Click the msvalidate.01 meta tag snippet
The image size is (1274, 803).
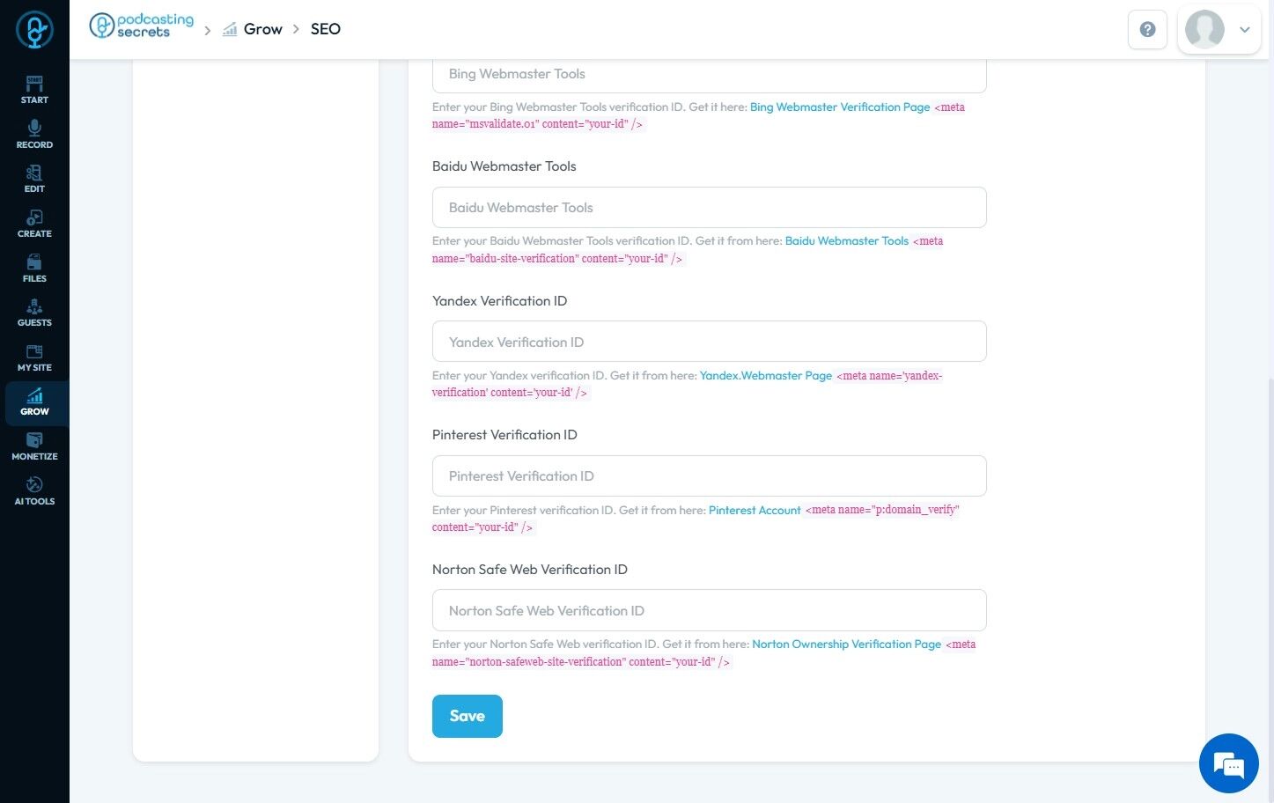[x=698, y=115]
